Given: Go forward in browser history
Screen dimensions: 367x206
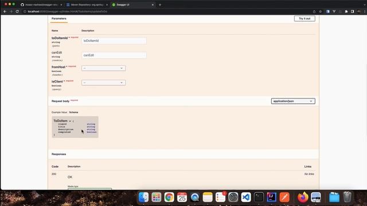Looking at the screenshot, I should 11,11.
